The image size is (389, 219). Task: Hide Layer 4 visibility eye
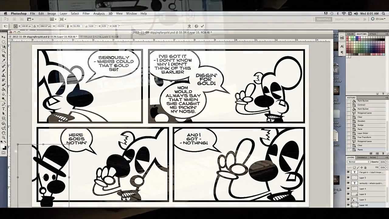click(x=348, y=189)
